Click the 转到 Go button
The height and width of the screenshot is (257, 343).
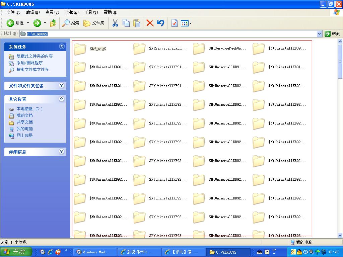(x=332, y=34)
